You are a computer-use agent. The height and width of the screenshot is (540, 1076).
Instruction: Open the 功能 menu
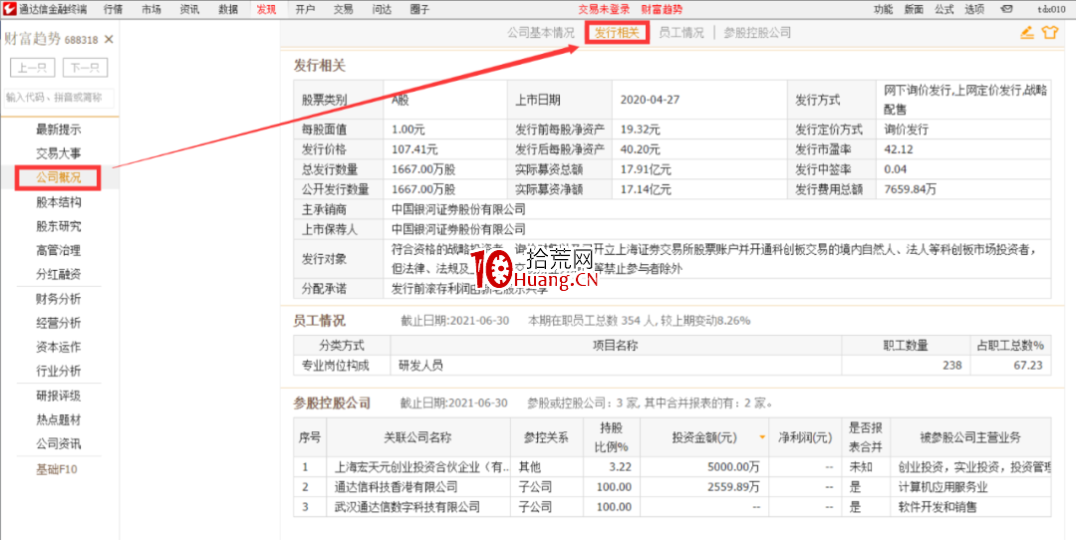pyautogui.click(x=883, y=9)
